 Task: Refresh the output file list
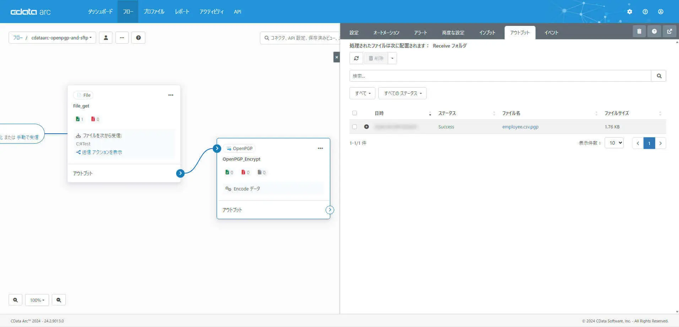point(356,58)
